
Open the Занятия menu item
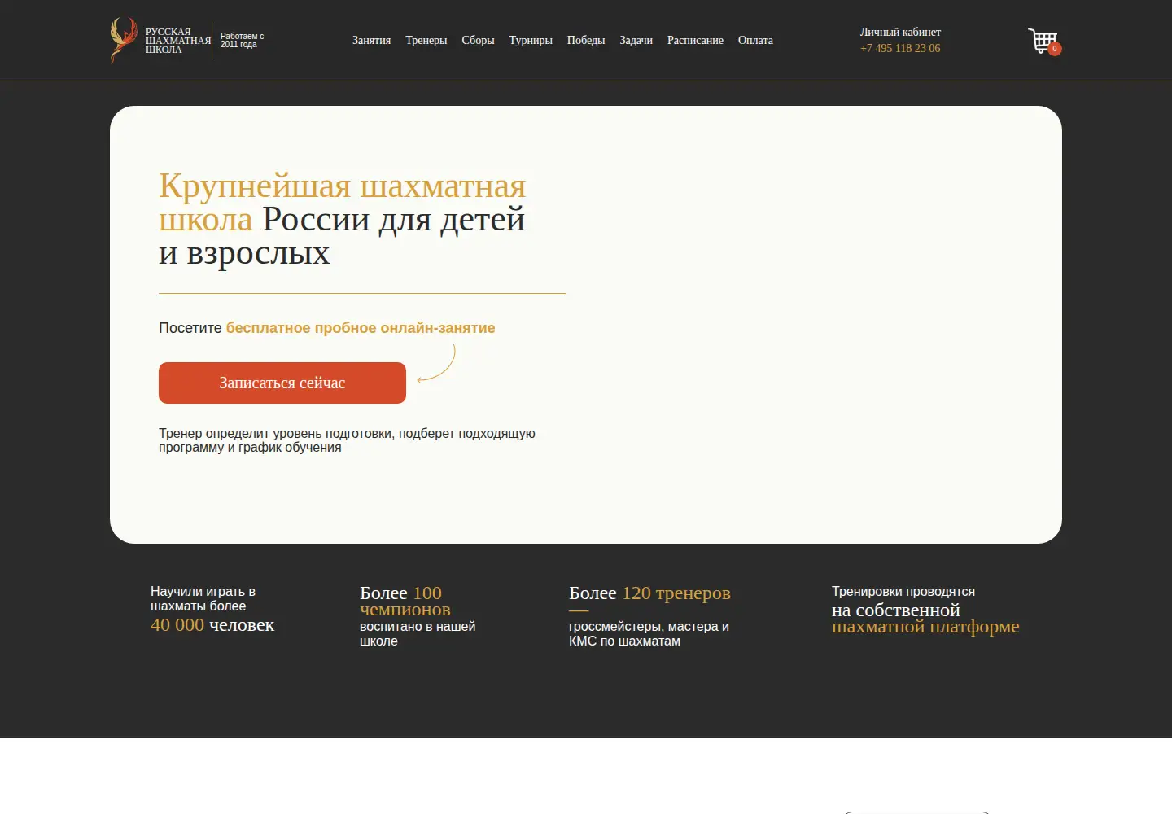click(371, 40)
